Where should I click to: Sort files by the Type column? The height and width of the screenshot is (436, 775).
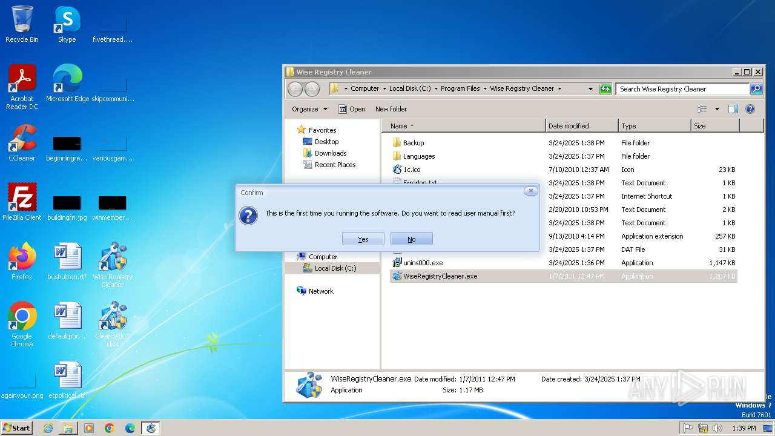tap(655, 126)
